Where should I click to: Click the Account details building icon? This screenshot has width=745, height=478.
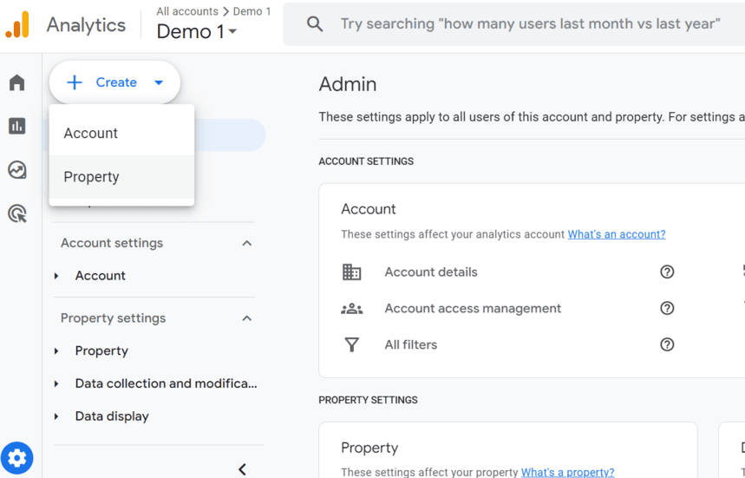351,272
